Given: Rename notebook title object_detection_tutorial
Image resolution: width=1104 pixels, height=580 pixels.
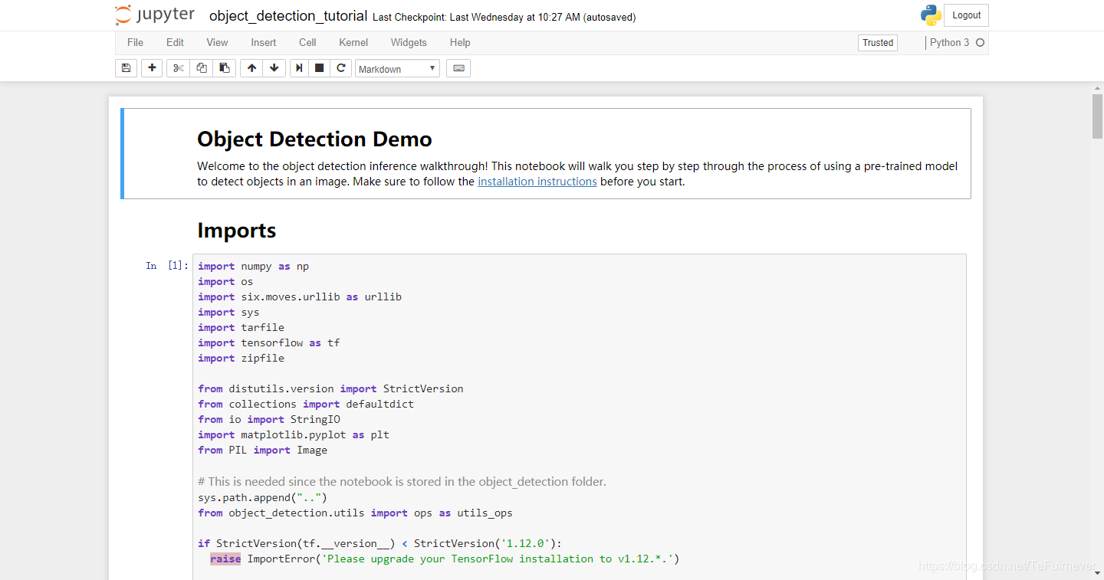Looking at the screenshot, I should click(x=288, y=16).
